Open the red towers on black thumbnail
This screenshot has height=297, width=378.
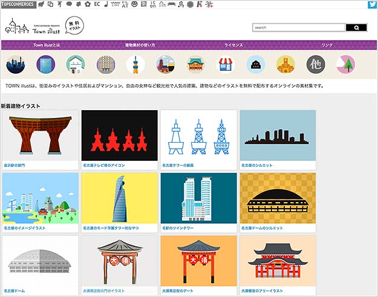120,135
